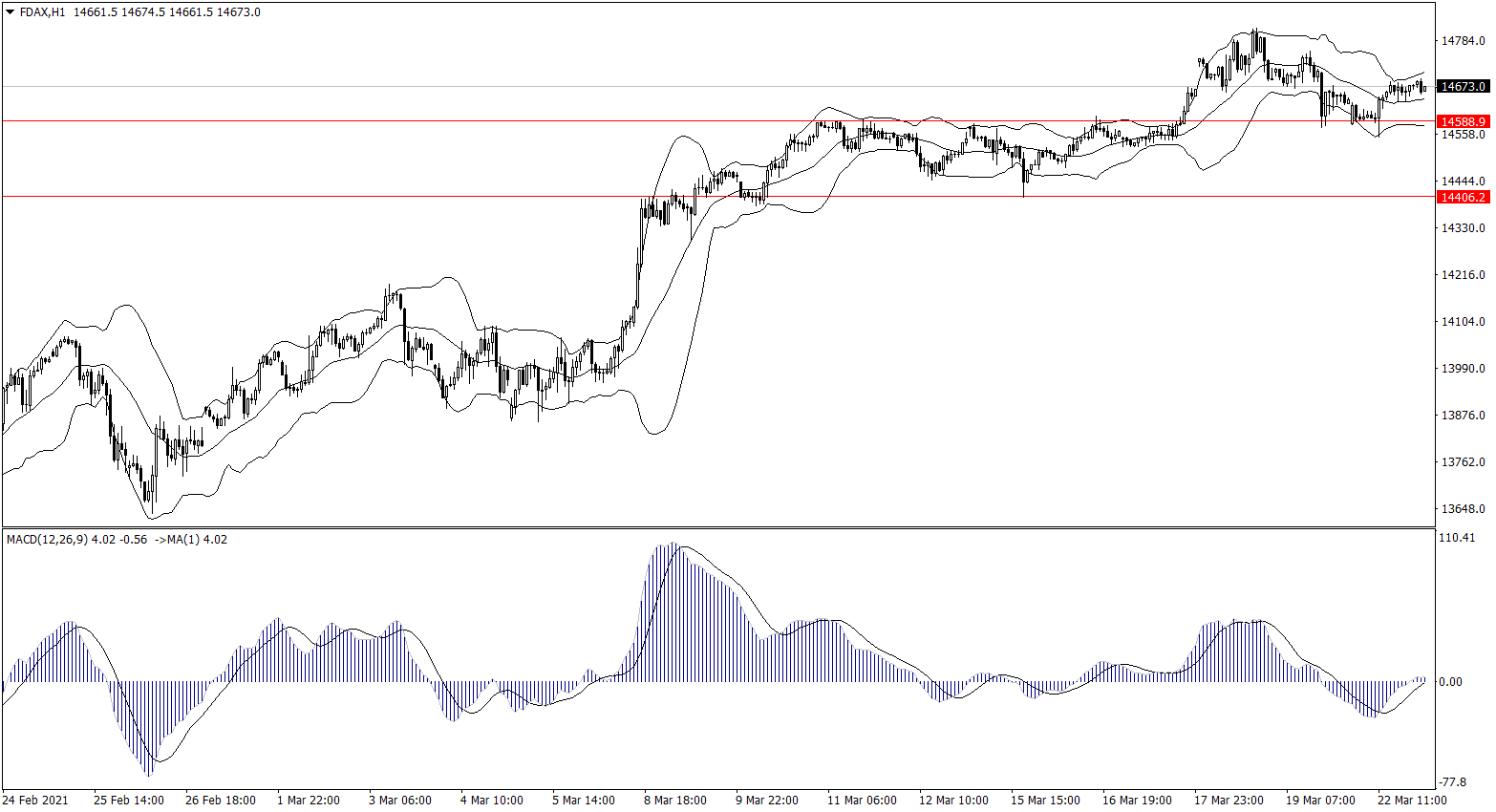This screenshot has height=812, width=1496.
Task: Click the 8 Mar 18:00 time axis label
Action: coord(674,801)
